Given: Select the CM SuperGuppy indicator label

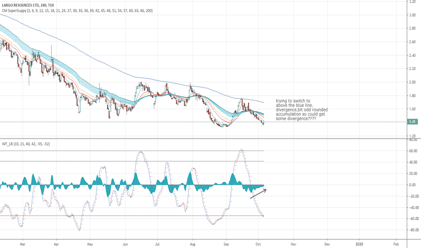Looking at the screenshot, I should pos(77,11).
